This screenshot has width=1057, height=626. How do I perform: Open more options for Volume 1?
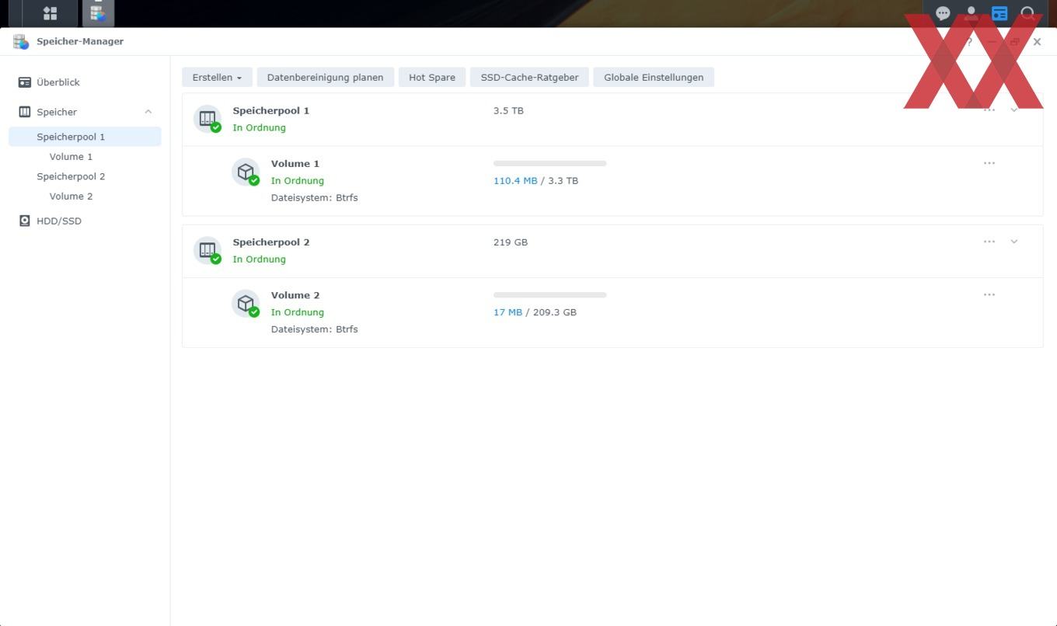tap(989, 163)
